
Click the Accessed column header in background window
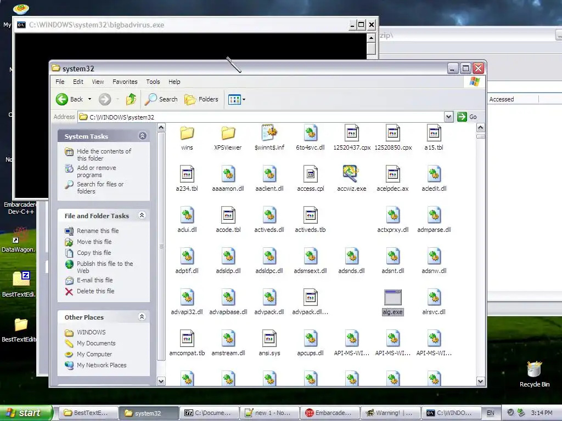513,99
